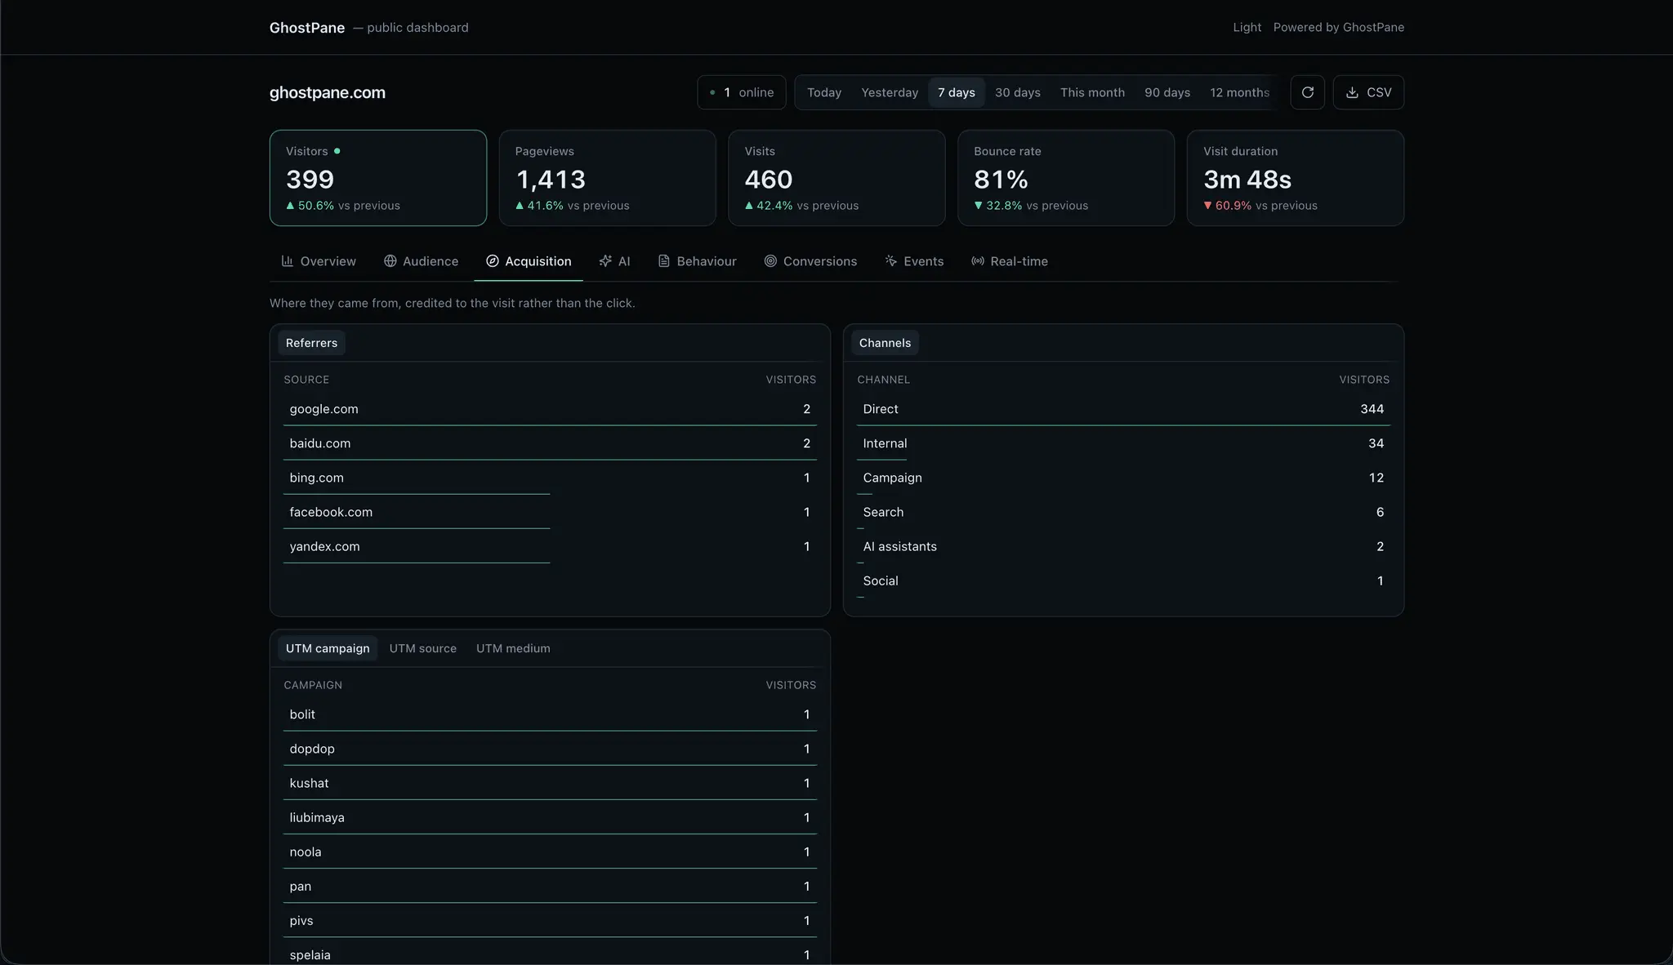Click the noola campaign row

[x=550, y=852]
